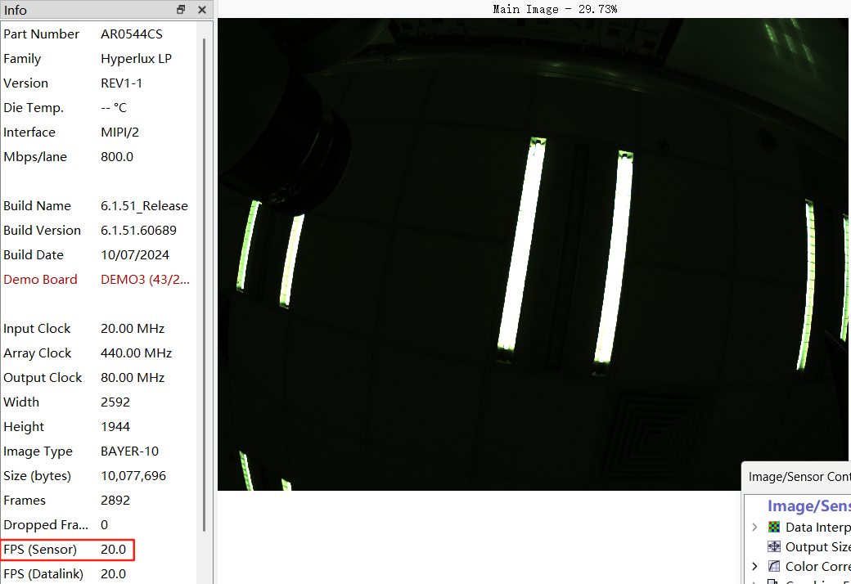
Task: Click the Data Interpretation Bayer pattern icon
Action: pos(774,528)
